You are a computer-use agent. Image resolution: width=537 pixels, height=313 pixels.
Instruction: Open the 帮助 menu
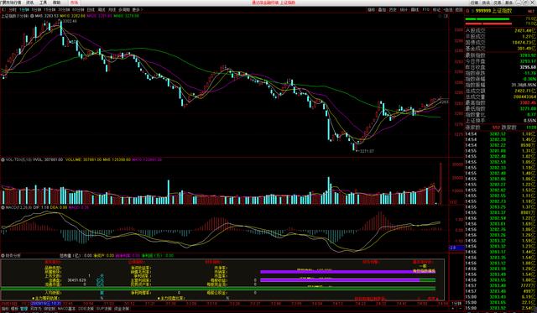click(56, 3)
